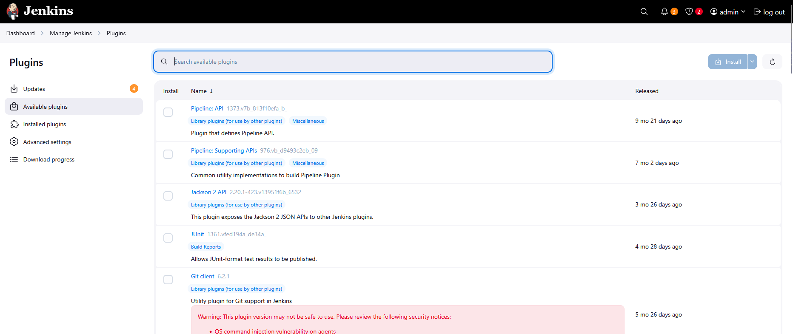This screenshot has height=334, width=793.
Task: Expand the admin user dropdown
Action: coord(728,12)
